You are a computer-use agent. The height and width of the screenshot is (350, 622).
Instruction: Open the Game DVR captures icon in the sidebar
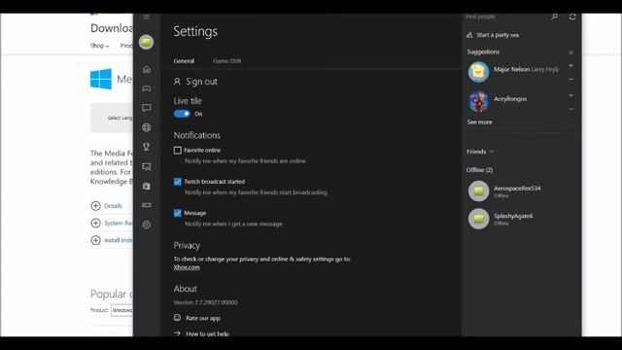147,166
